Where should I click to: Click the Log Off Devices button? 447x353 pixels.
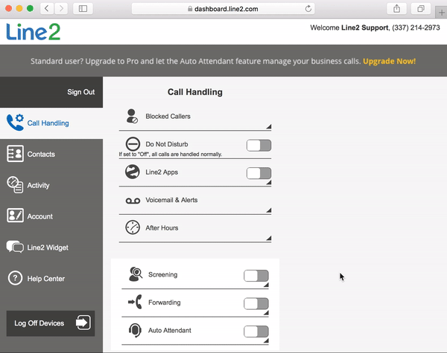pos(51,323)
